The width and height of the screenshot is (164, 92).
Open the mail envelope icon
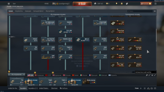click(x=155, y=88)
